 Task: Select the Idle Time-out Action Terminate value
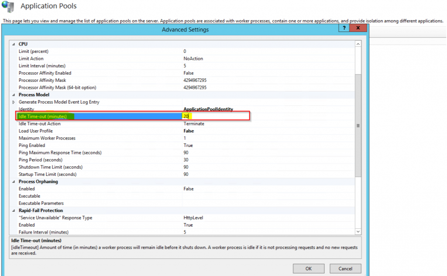pyautogui.click(x=194, y=124)
